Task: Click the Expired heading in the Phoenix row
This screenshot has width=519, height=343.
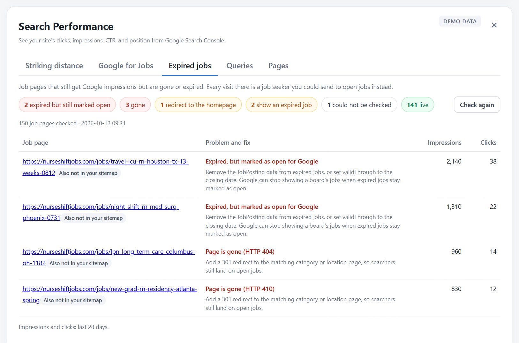Action: click(262, 207)
